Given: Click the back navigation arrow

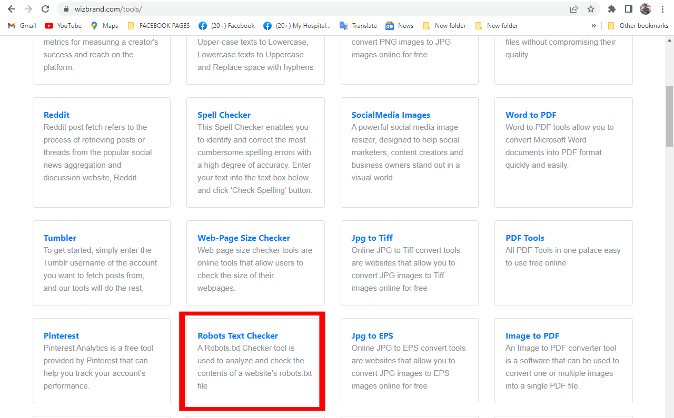Looking at the screenshot, I should pyautogui.click(x=12, y=9).
